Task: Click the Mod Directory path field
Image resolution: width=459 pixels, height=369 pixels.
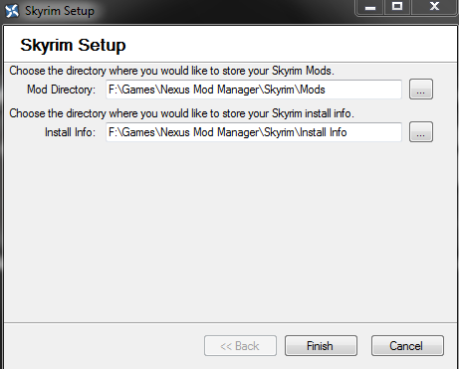Action: click(254, 90)
